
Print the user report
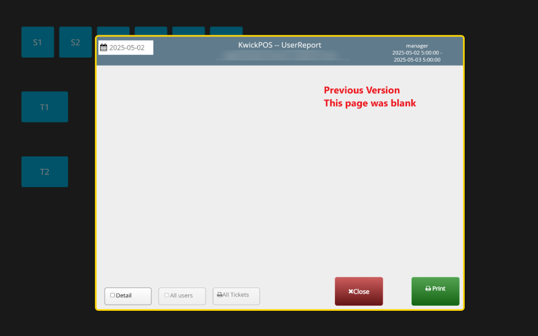tap(436, 291)
